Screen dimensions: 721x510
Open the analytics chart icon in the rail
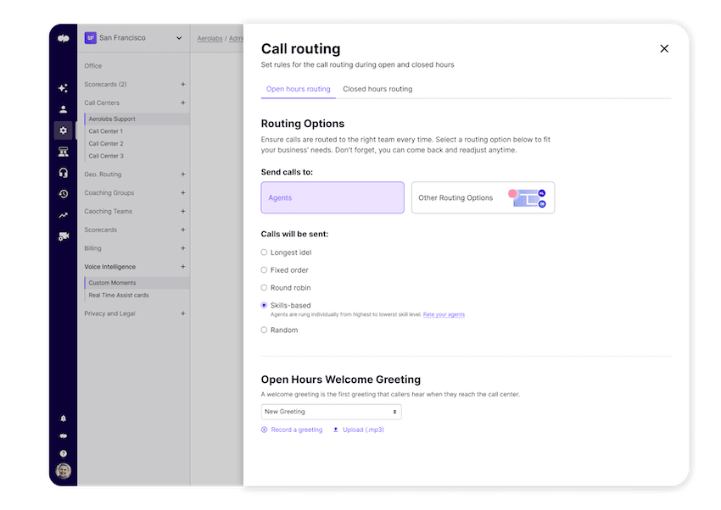64,215
